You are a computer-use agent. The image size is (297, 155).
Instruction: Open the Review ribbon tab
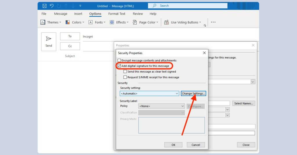point(138,14)
